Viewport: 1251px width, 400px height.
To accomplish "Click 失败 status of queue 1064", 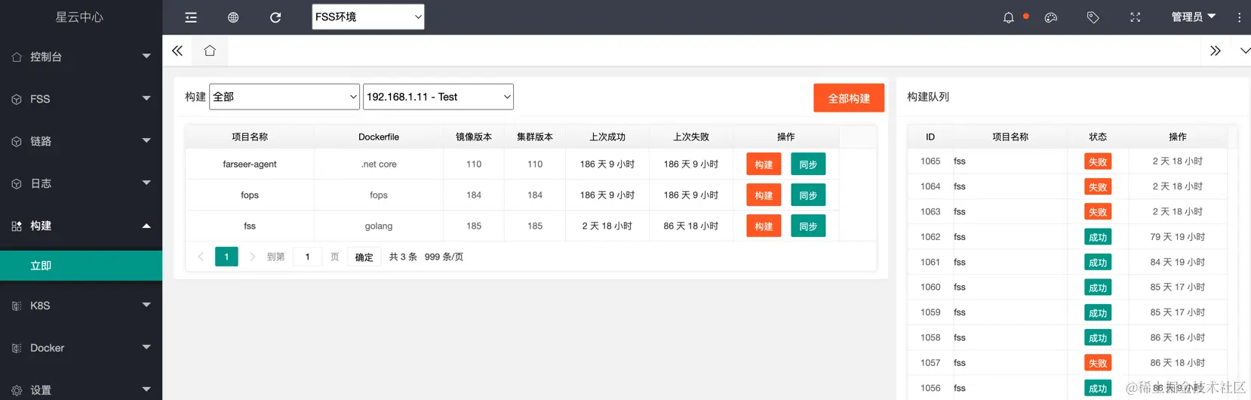I will click(1098, 187).
